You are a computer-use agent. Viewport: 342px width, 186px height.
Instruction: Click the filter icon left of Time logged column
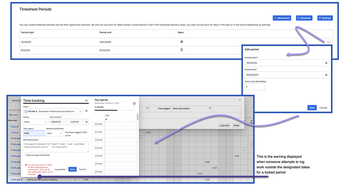pyautogui.click(x=147, y=108)
